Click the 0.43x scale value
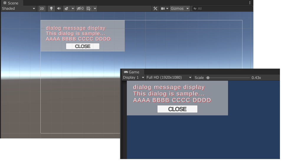Screen dimensions: 282x162 tap(256, 77)
